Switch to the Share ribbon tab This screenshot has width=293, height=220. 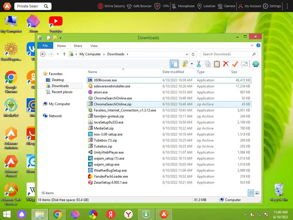[x=78, y=46]
